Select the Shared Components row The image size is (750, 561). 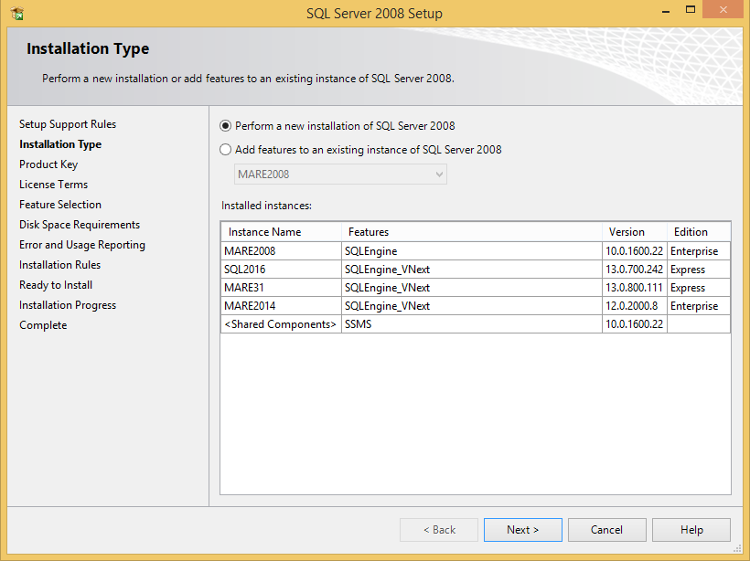(x=280, y=324)
